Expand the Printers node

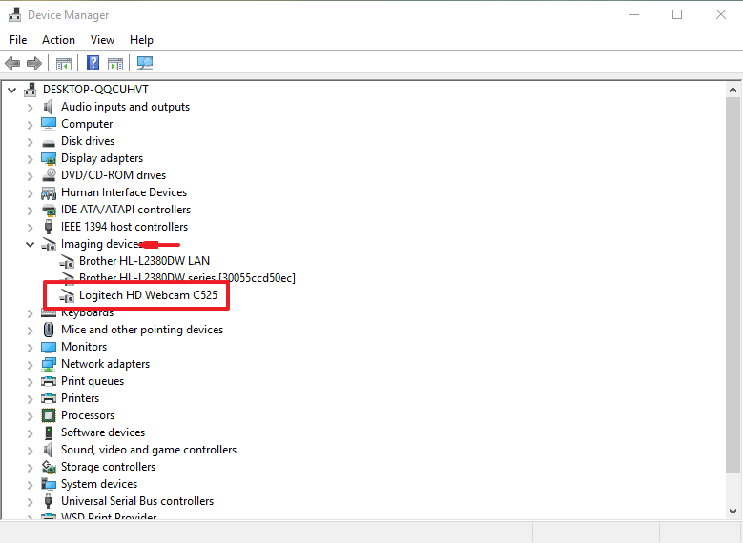pyautogui.click(x=31, y=398)
